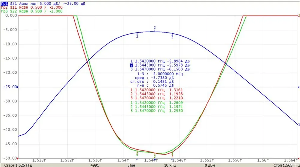Viewport: 300px width, 167px height.
Task: Click the 10 кГц IF bandwidth in status bar
Action: (x=170, y=165)
